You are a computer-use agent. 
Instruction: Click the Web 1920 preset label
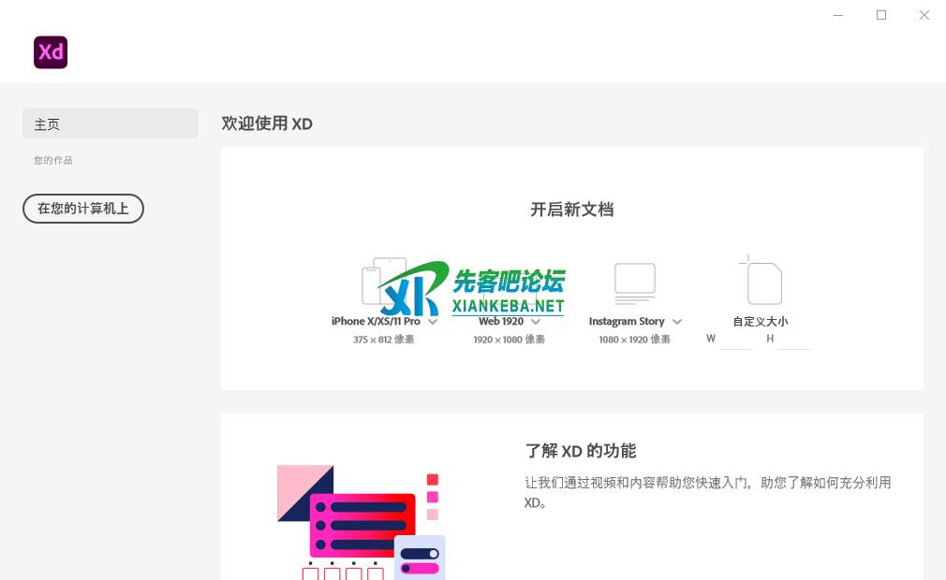(501, 322)
